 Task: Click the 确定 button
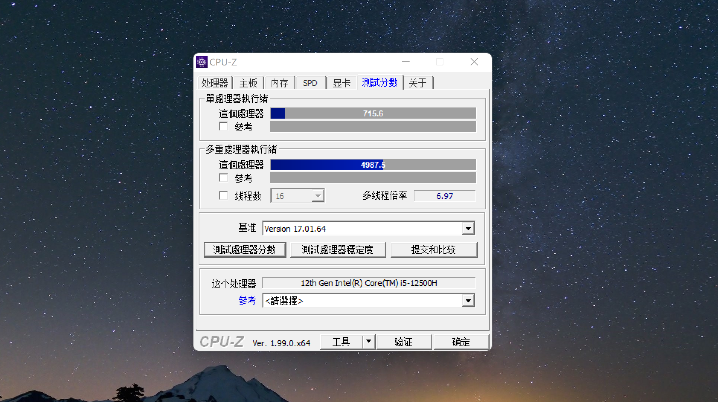[461, 342]
